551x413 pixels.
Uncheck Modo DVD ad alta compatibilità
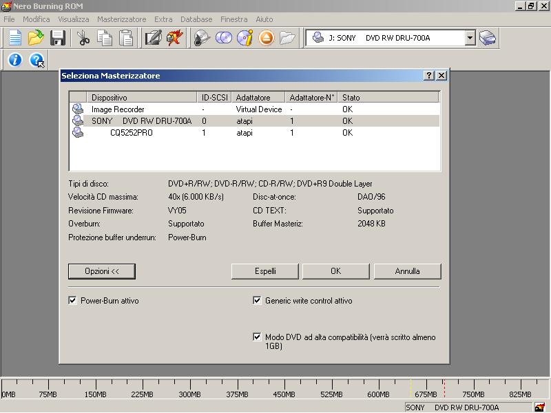(257, 337)
